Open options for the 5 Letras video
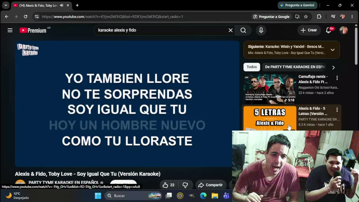This screenshot has height=202, width=359. 337,110
